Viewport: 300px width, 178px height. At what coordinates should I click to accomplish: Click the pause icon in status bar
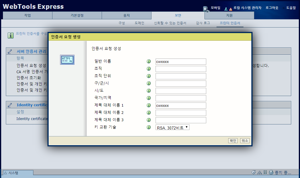coord(265,172)
